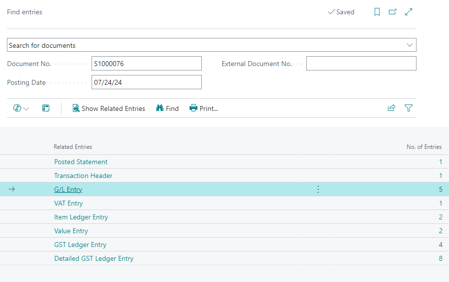This screenshot has width=449, height=282.
Task: Open the G/L Entry link
Action: (68, 189)
